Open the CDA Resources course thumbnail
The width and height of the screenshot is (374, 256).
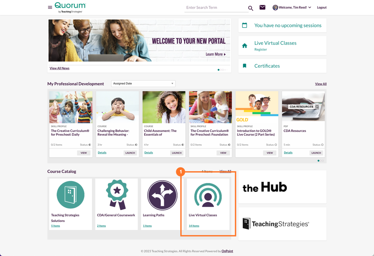pyautogui.click(x=303, y=107)
